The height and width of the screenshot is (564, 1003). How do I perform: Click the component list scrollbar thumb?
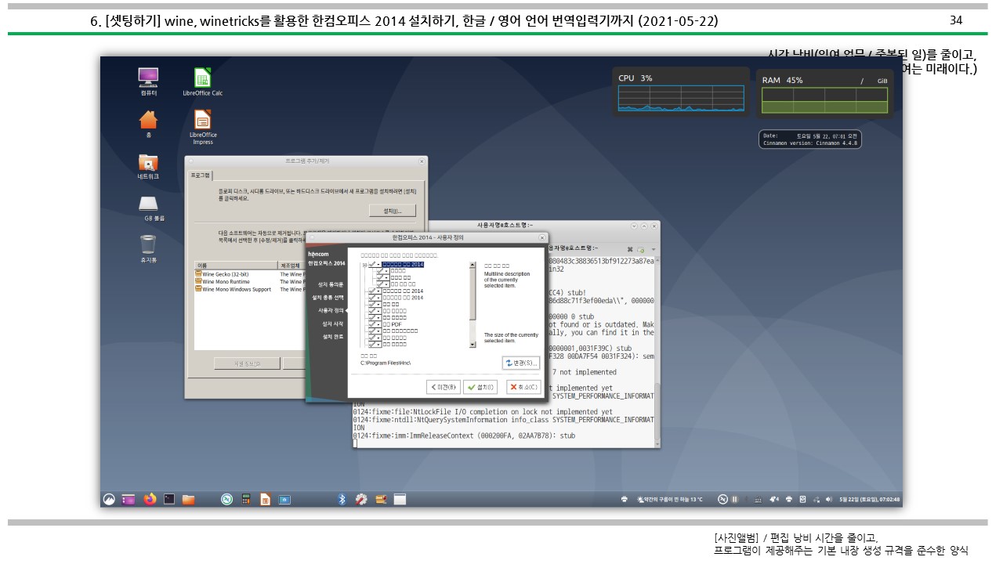pos(473,295)
